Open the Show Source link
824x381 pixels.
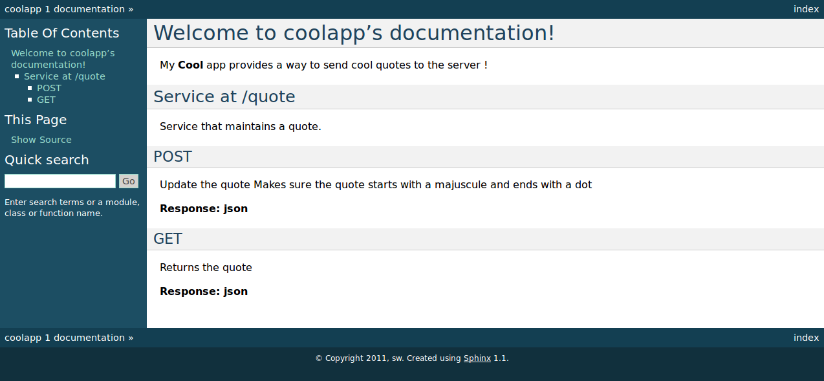point(41,140)
